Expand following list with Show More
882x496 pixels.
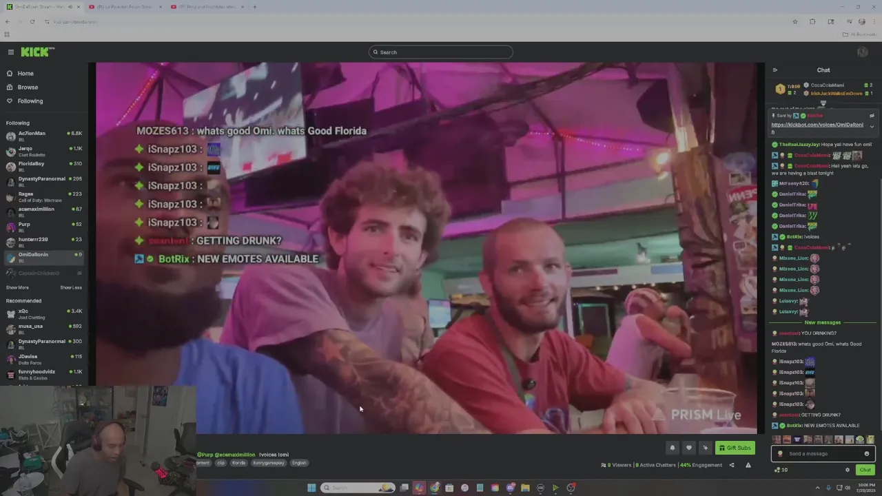pyautogui.click(x=17, y=287)
